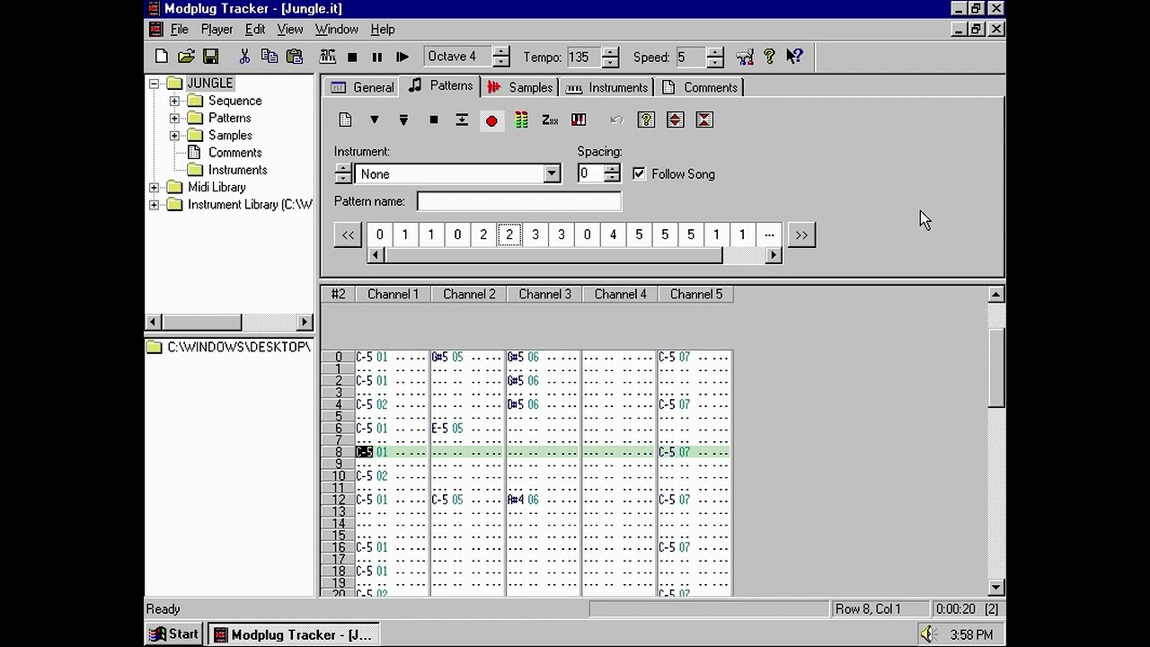This screenshot has width=1150, height=647.
Task: Uncheck the Follow Song checkbox
Action: [639, 173]
